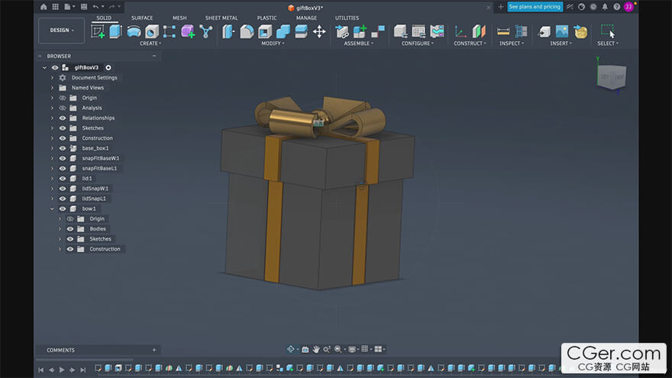Switch to the MESH tab
Screen dimensions: 672x378
179,18
